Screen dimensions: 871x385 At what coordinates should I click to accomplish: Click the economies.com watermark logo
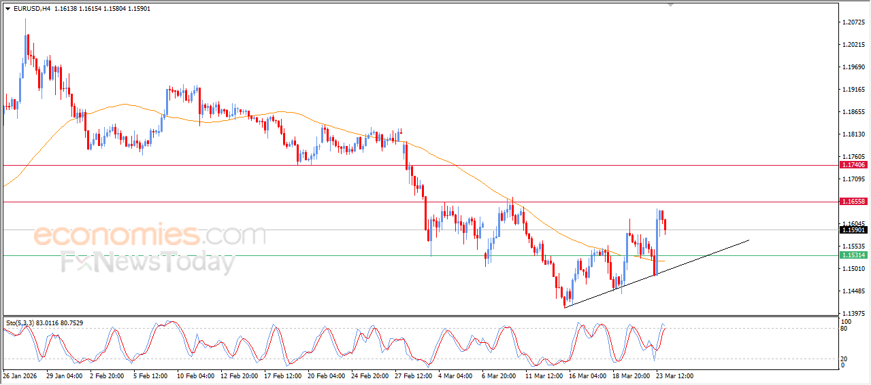[x=150, y=236]
